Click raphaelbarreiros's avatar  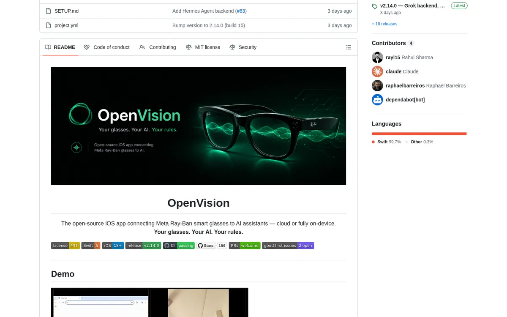(x=377, y=85)
